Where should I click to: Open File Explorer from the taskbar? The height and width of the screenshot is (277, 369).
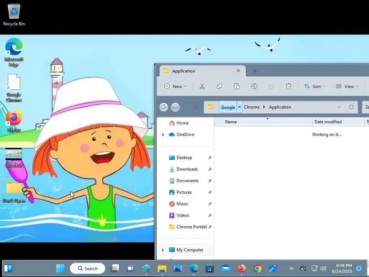click(x=162, y=268)
